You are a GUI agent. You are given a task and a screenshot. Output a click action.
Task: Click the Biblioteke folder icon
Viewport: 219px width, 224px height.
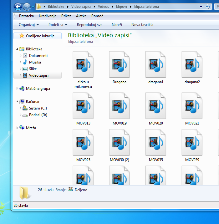click(22, 49)
